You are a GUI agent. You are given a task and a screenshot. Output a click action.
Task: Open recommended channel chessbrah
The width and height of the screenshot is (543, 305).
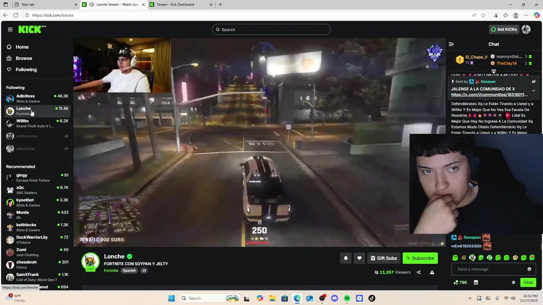(37, 265)
